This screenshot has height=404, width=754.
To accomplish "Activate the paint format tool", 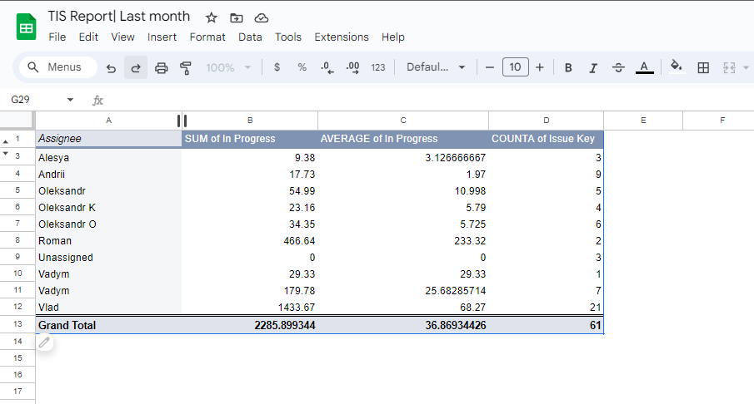I will [186, 67].
